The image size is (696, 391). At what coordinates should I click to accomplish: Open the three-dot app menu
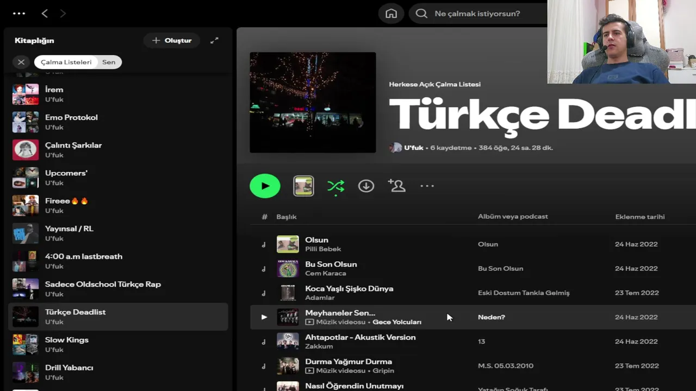click(x=19, y=14)
